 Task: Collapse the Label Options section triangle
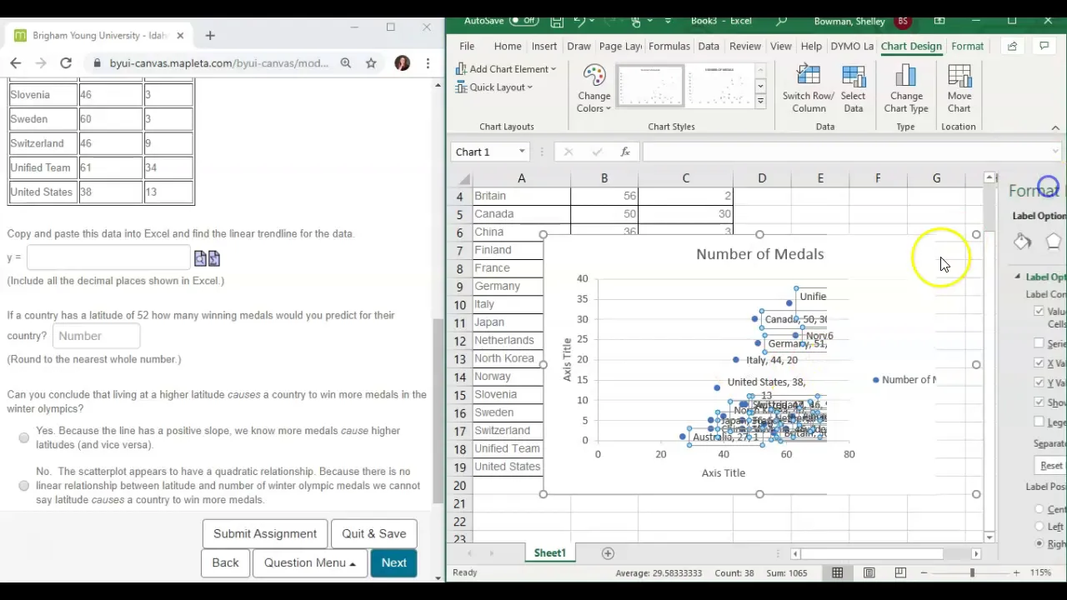(x=1018, y=277)
